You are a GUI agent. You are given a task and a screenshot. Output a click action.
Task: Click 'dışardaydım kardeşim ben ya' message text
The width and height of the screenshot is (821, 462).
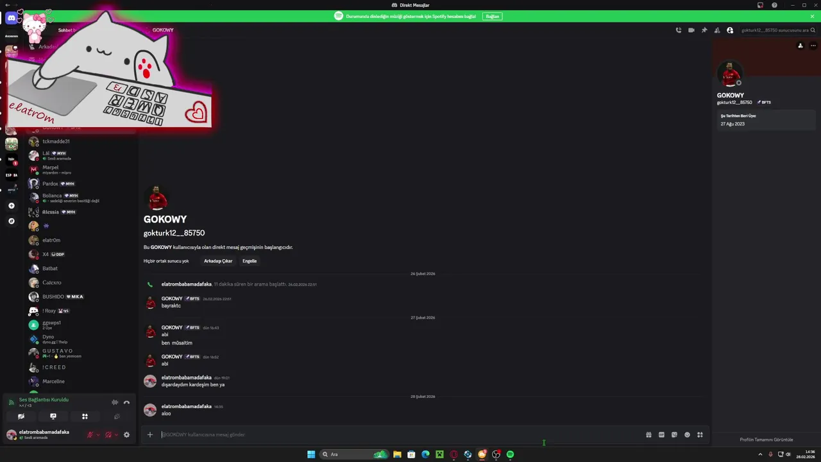(x=193, y=384)
